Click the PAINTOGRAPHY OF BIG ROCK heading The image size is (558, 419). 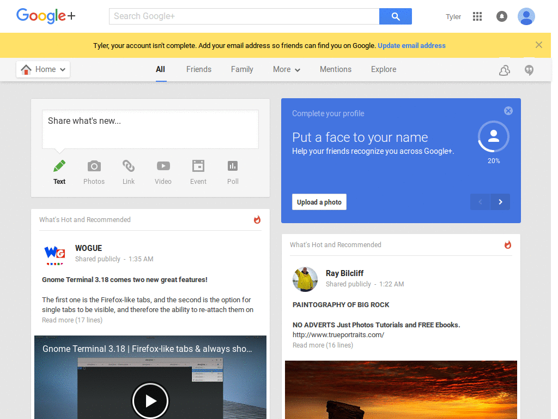341,305
